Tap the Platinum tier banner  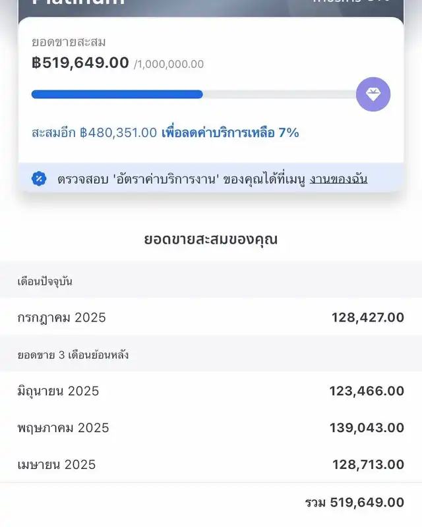click(211, 7)
